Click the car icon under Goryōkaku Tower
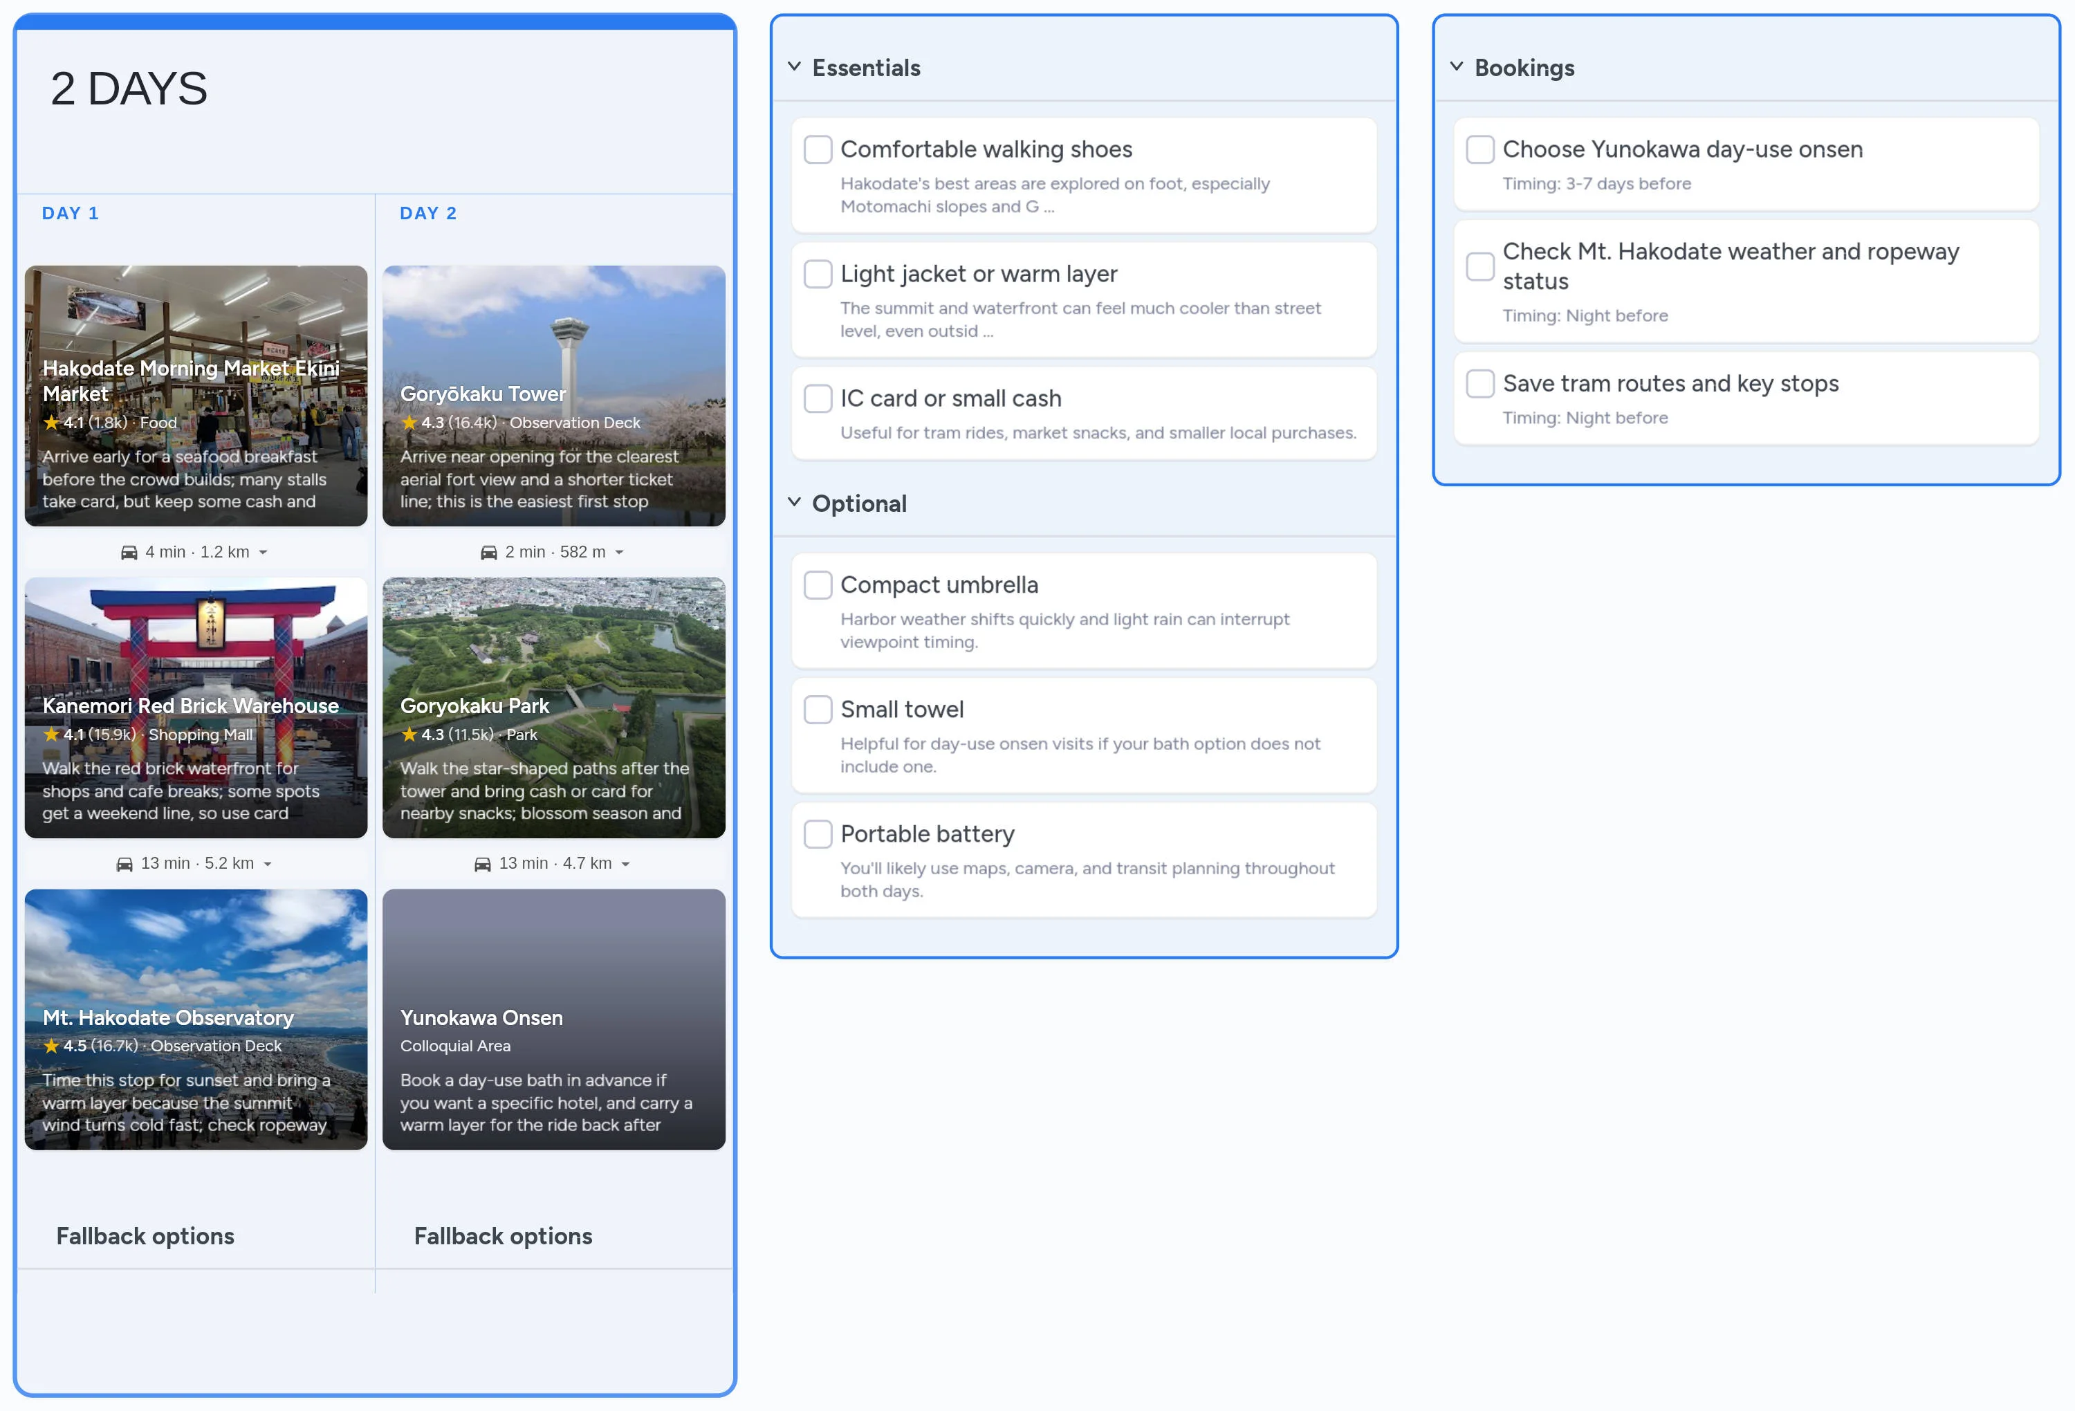This screenshot has width=2075, height=1411. coord(488,551)
